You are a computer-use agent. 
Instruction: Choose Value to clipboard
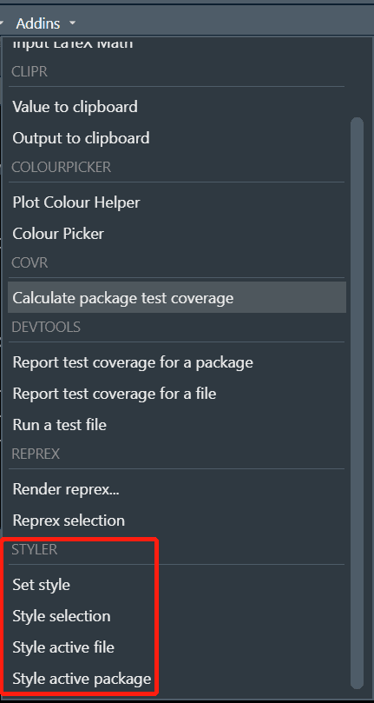click(x=177, y=107)
